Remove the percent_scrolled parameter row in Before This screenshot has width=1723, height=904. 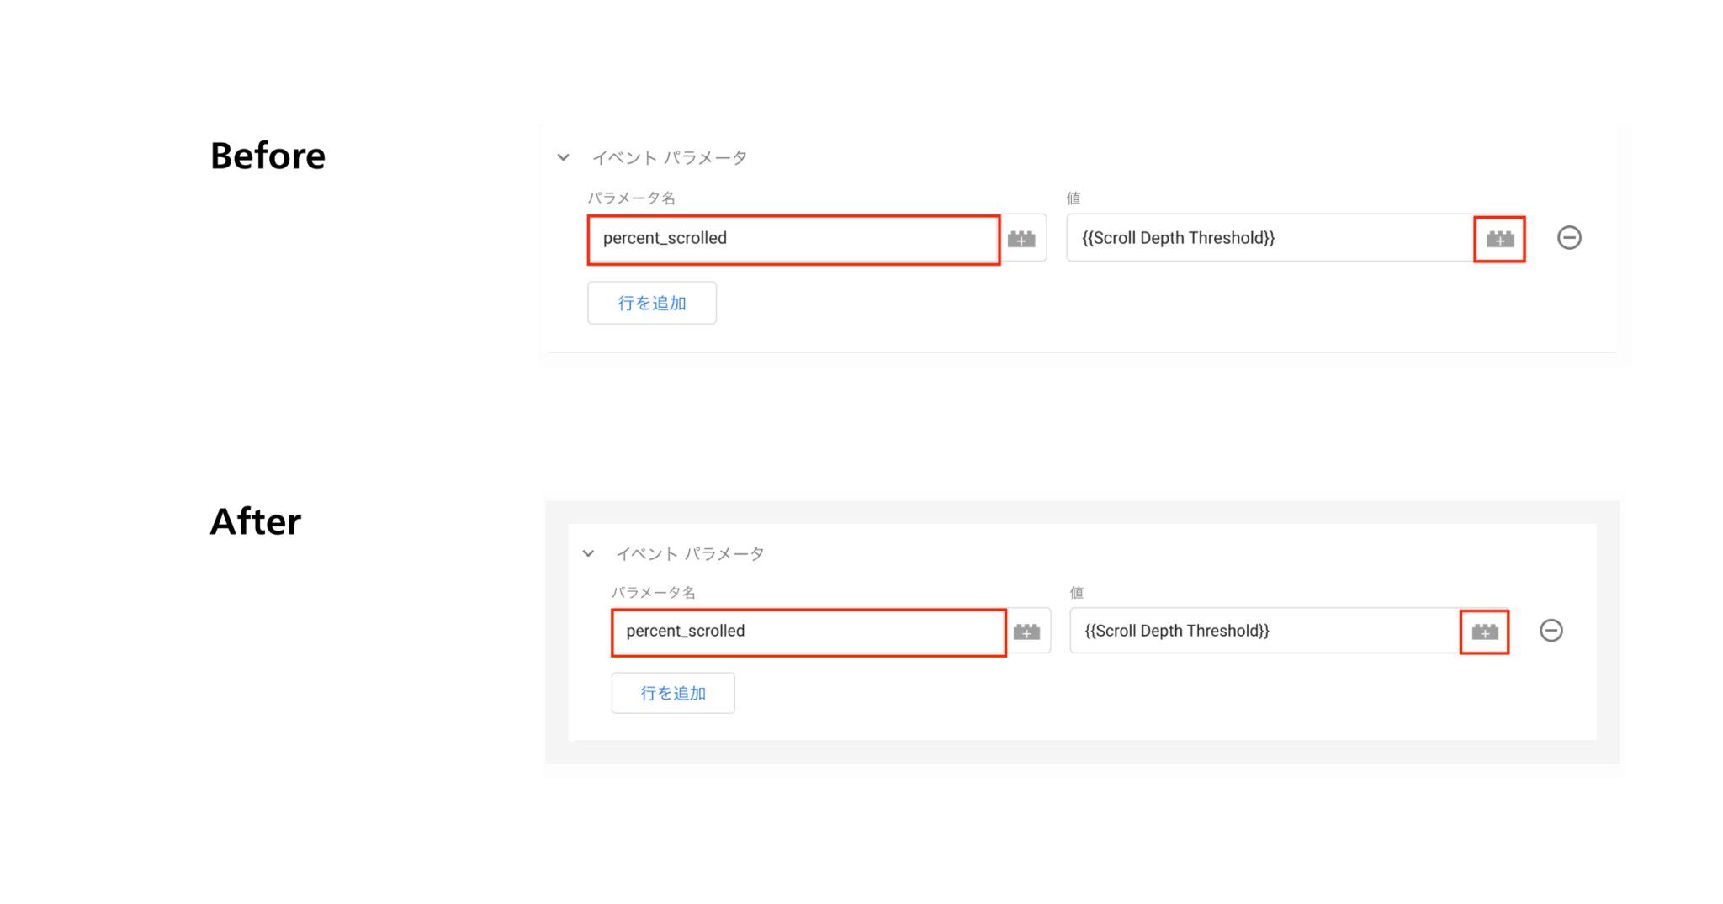(1568, 238)
